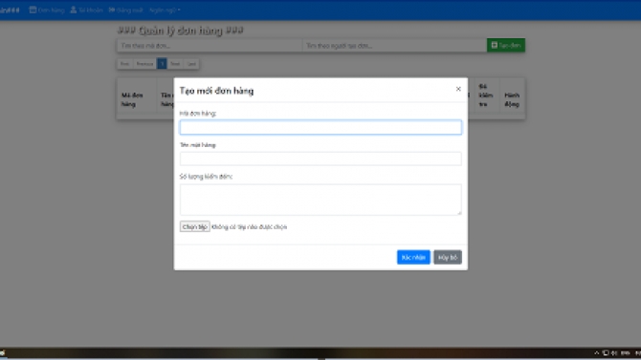
Task: Go to First page in pagination
Action: click(x=124, y=64)
